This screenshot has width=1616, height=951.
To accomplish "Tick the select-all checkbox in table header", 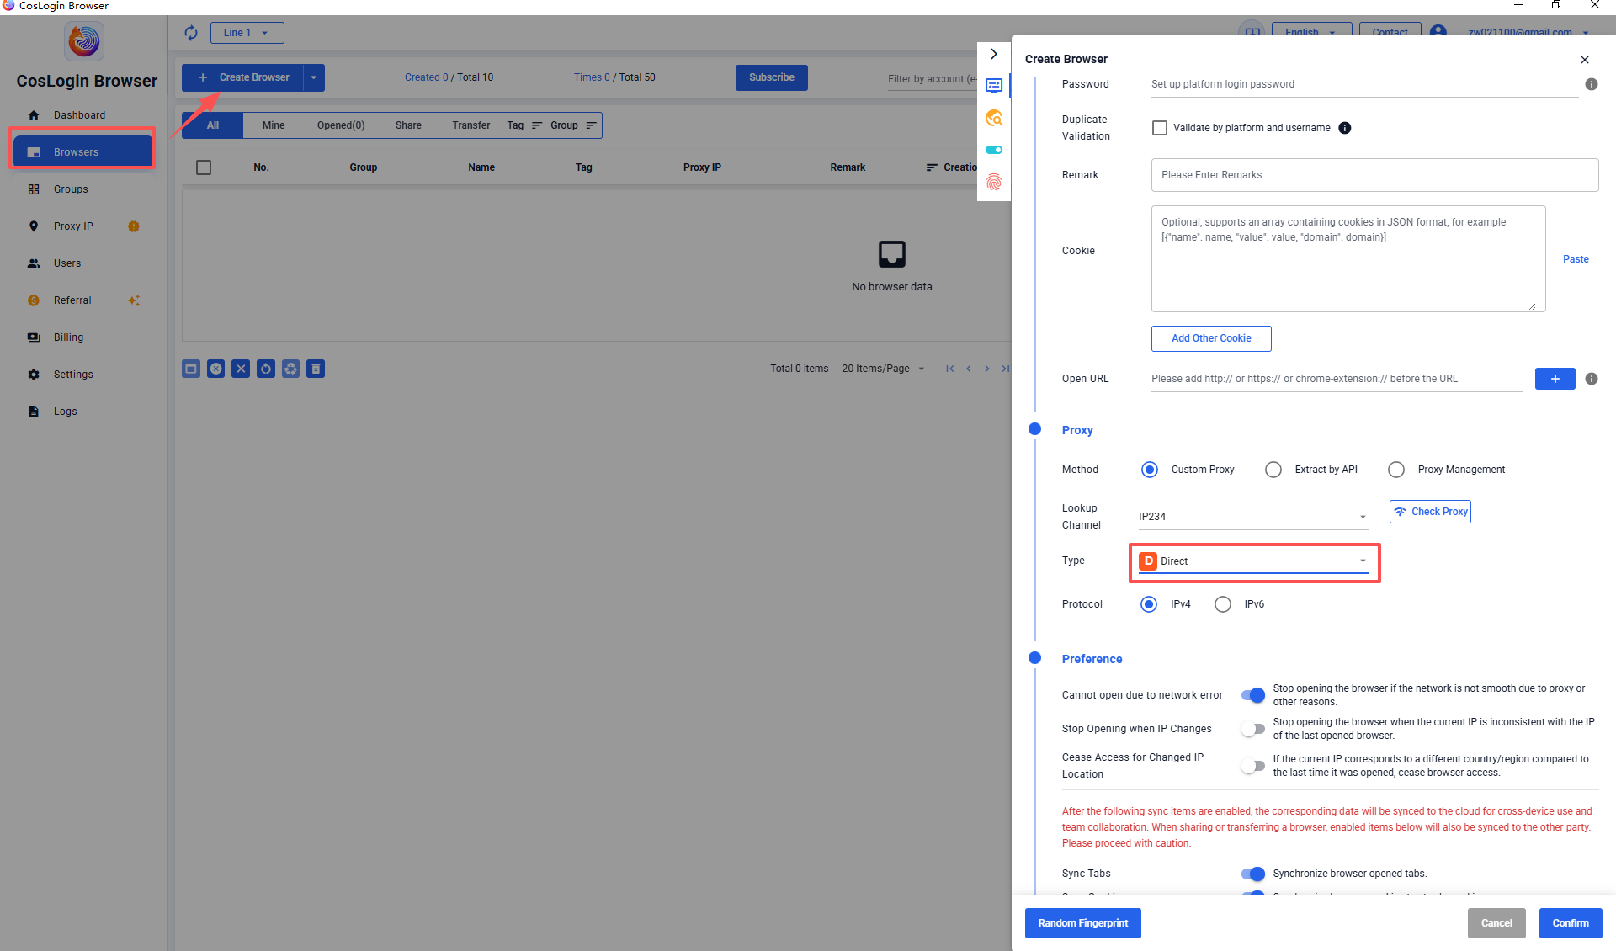I will click(204, 167).
